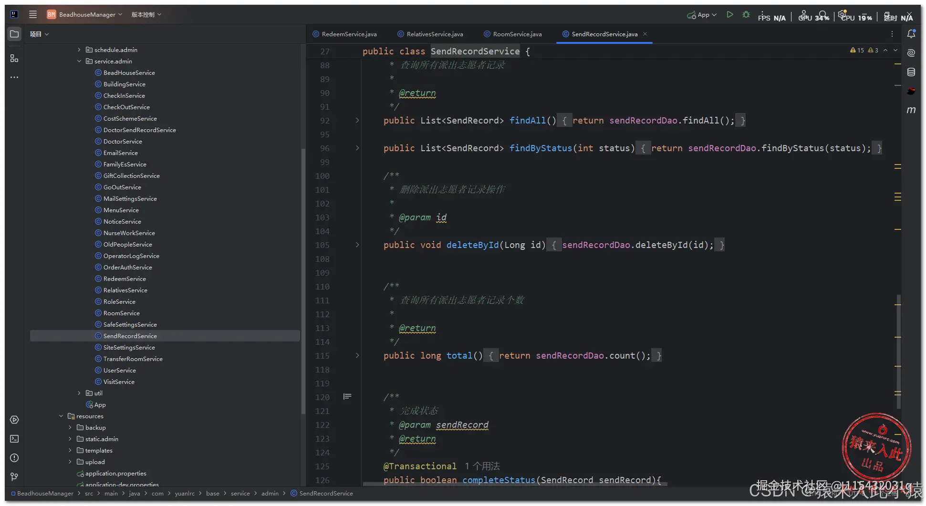Image resolution: width=926 pixels, height=506 pixels.
Task: Expand the backup folder
Action: [x=70, y=427]
